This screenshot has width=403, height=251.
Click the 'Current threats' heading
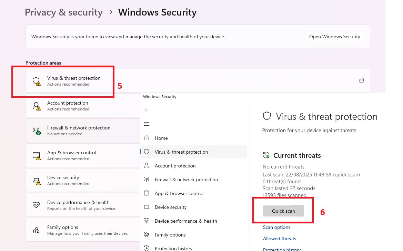coord(297,155)
